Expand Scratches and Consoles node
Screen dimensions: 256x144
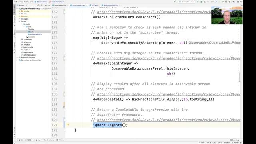(x=17, y=60)
